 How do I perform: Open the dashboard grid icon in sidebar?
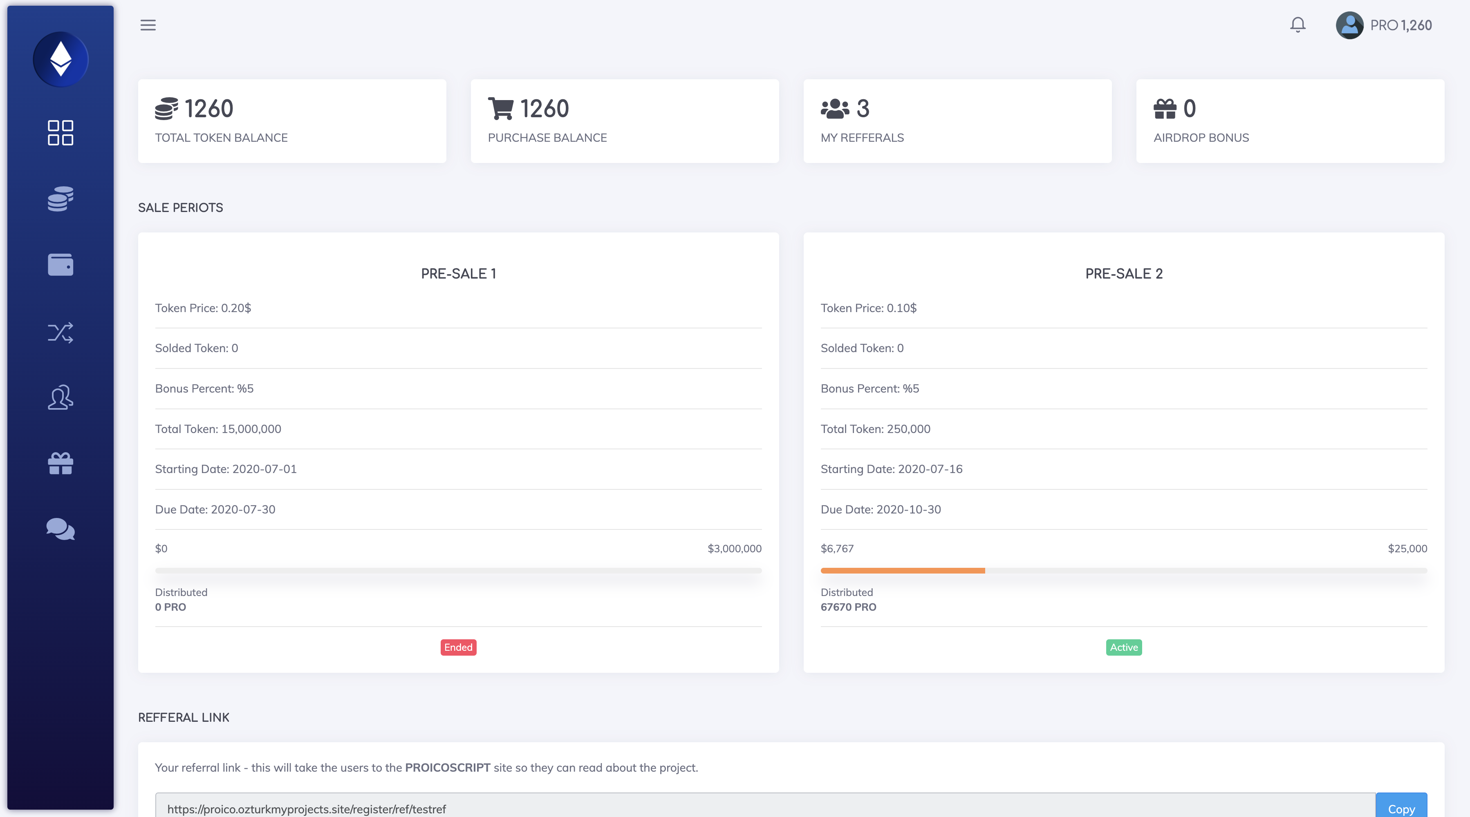61,132
